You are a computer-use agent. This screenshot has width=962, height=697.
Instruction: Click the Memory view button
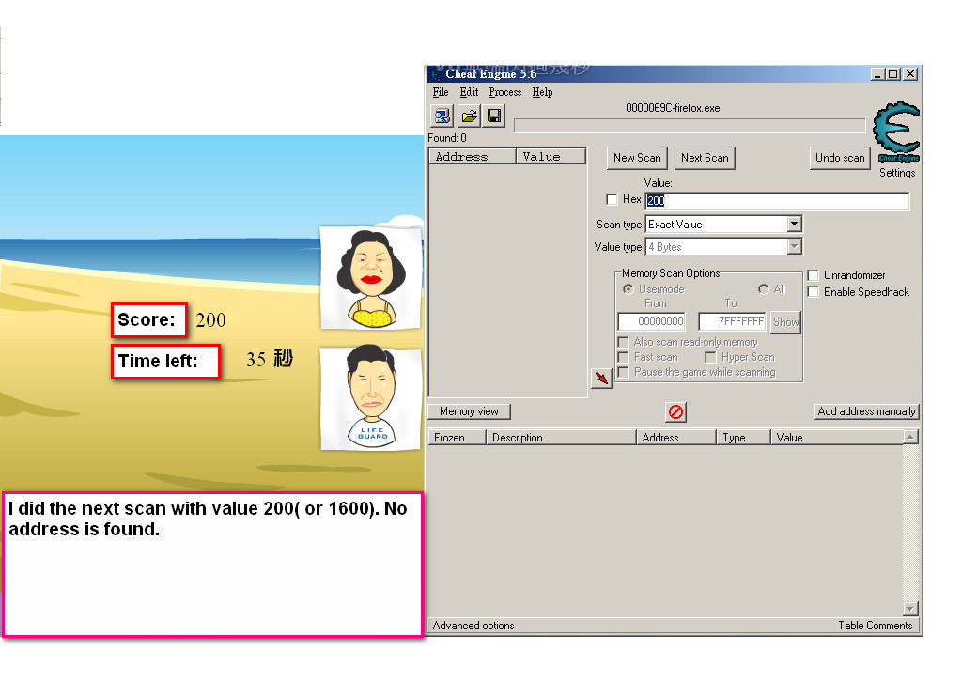(469, 411)
